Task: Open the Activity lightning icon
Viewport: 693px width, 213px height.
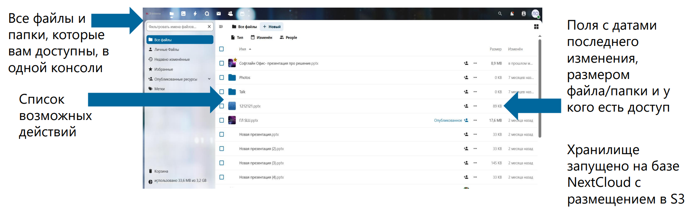Action: (x=195, y=14)
